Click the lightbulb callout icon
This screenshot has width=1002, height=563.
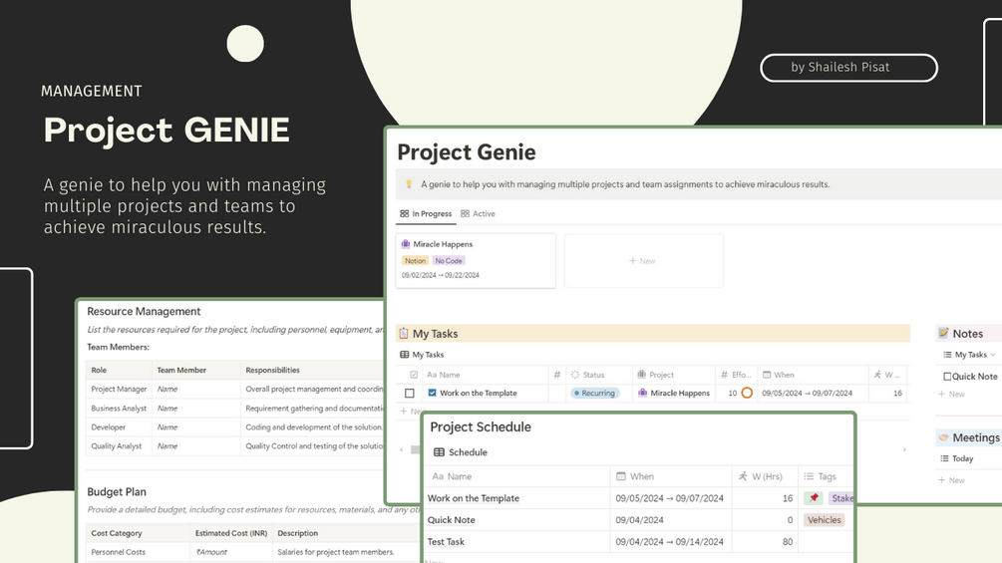(x=409, y=183)
